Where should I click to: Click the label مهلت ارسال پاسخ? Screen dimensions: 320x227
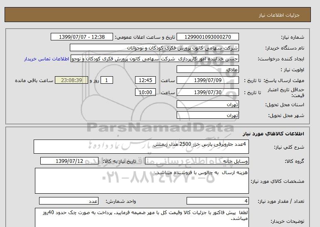[x=284, y=80]
